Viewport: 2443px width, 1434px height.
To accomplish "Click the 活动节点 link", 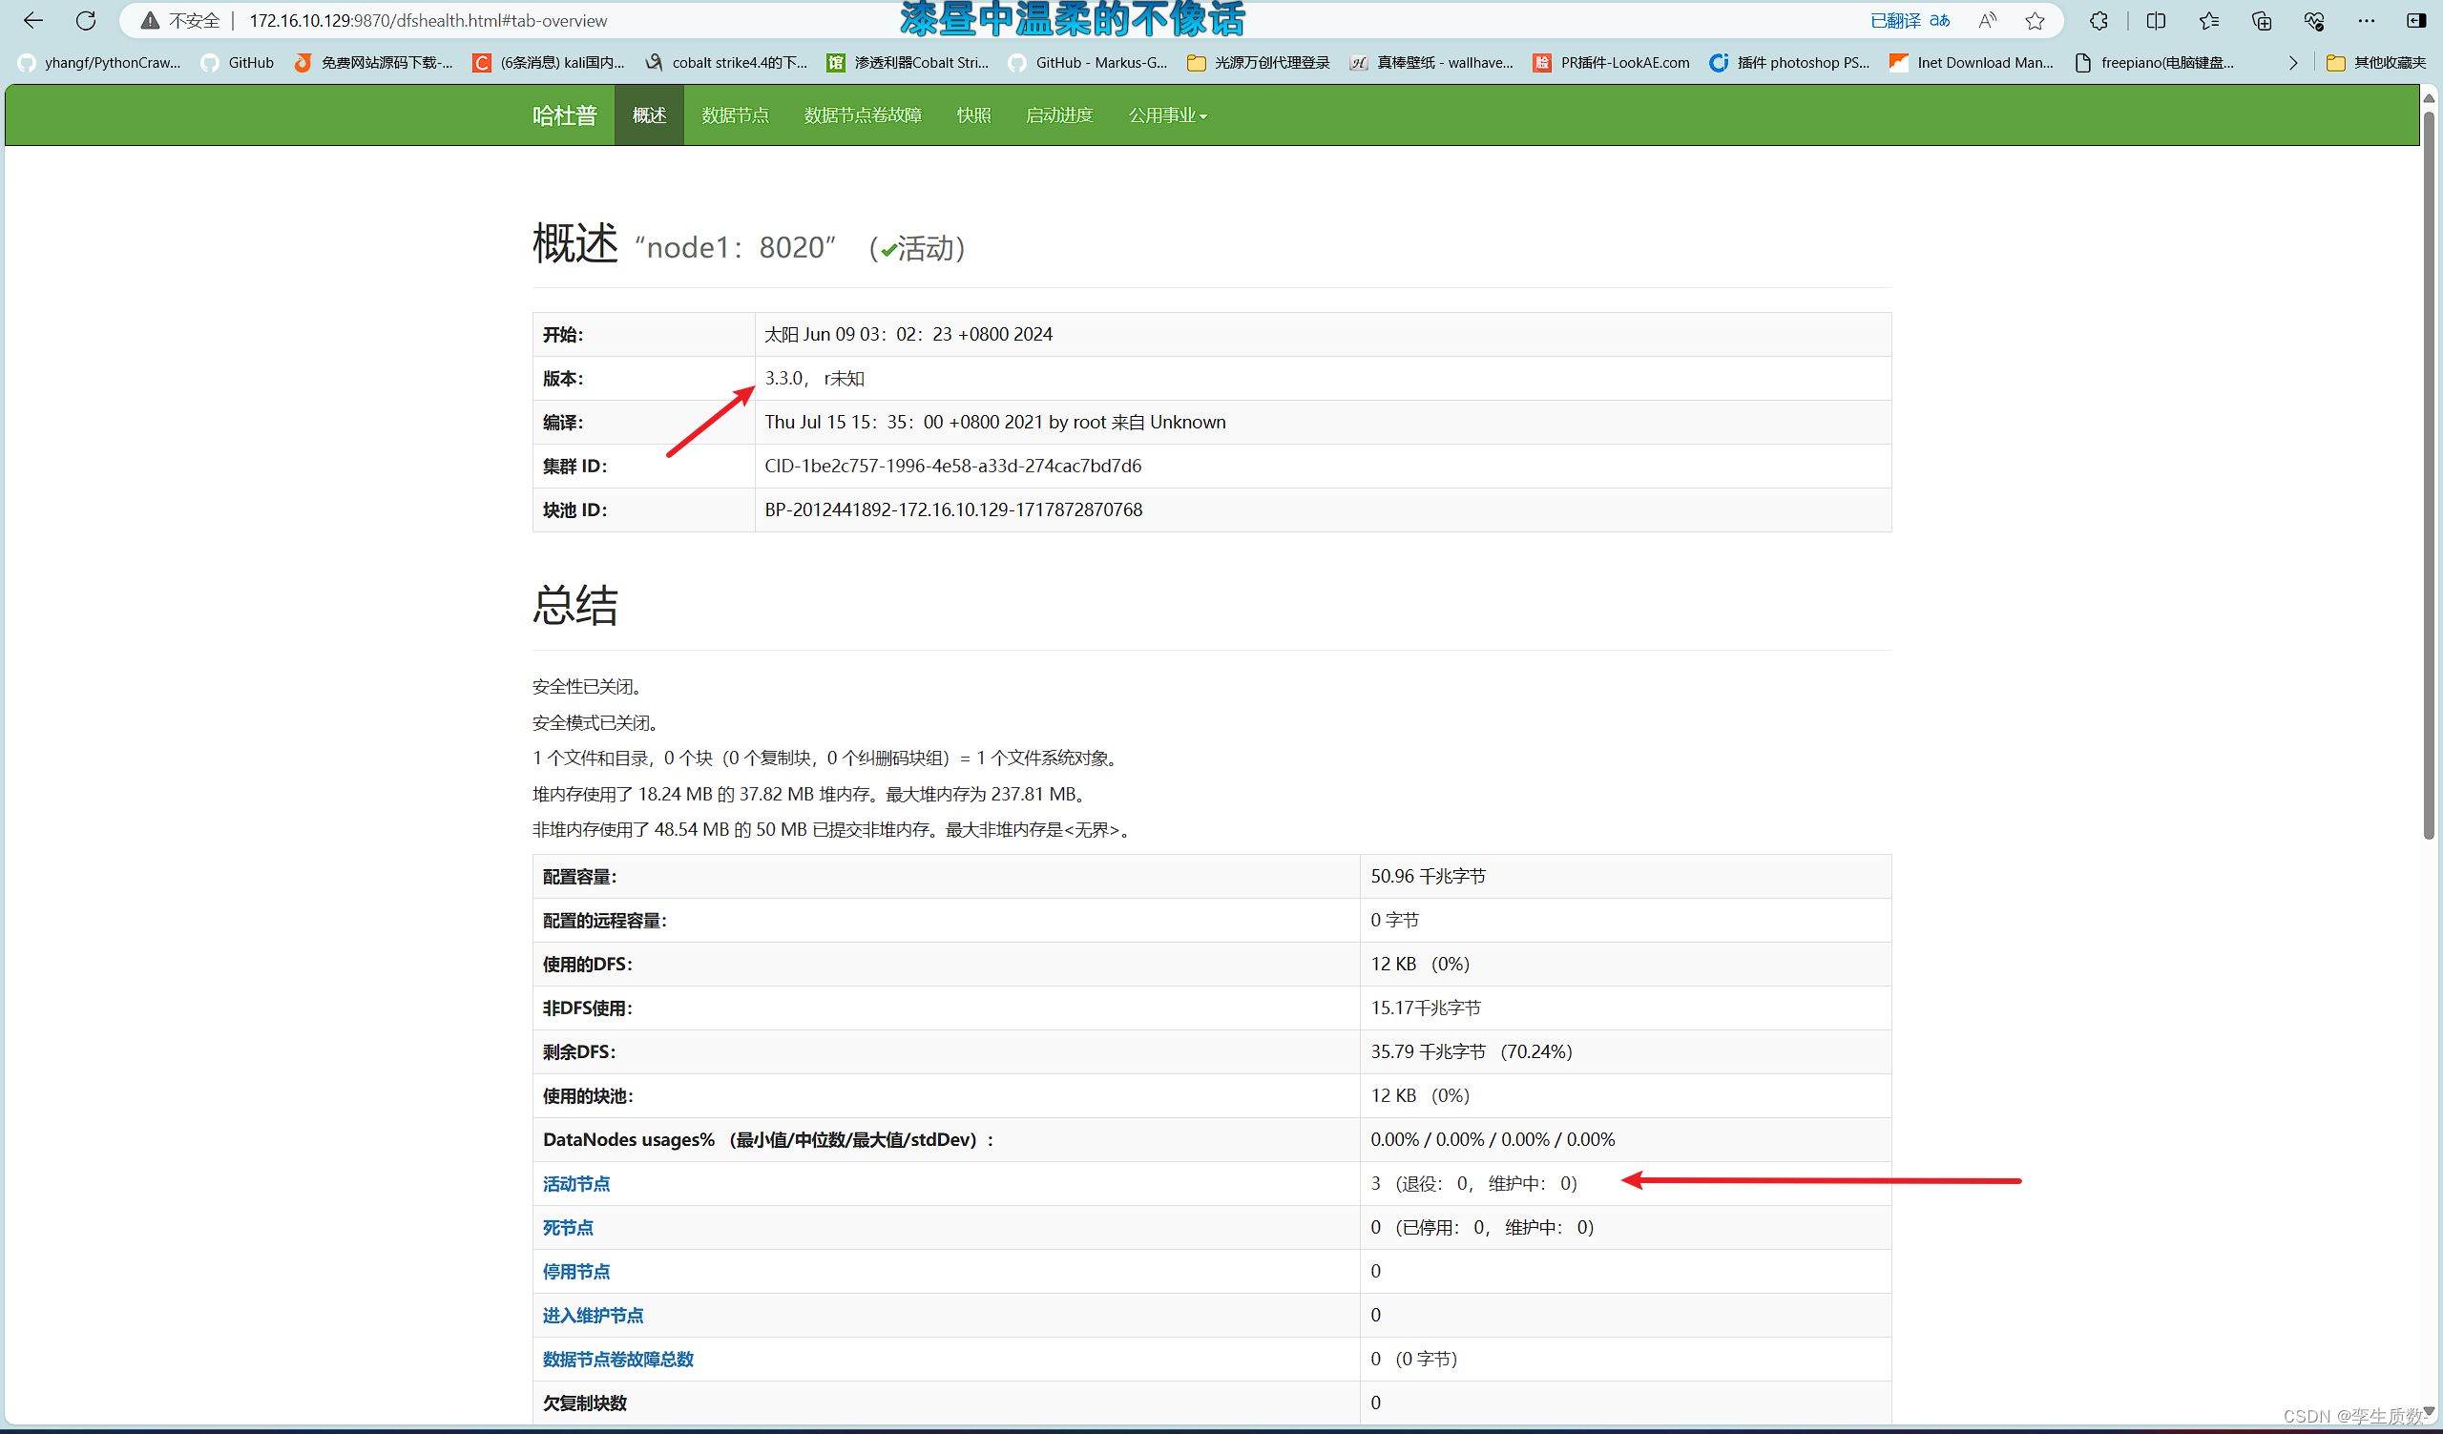I will click(x=575, y=1183).
